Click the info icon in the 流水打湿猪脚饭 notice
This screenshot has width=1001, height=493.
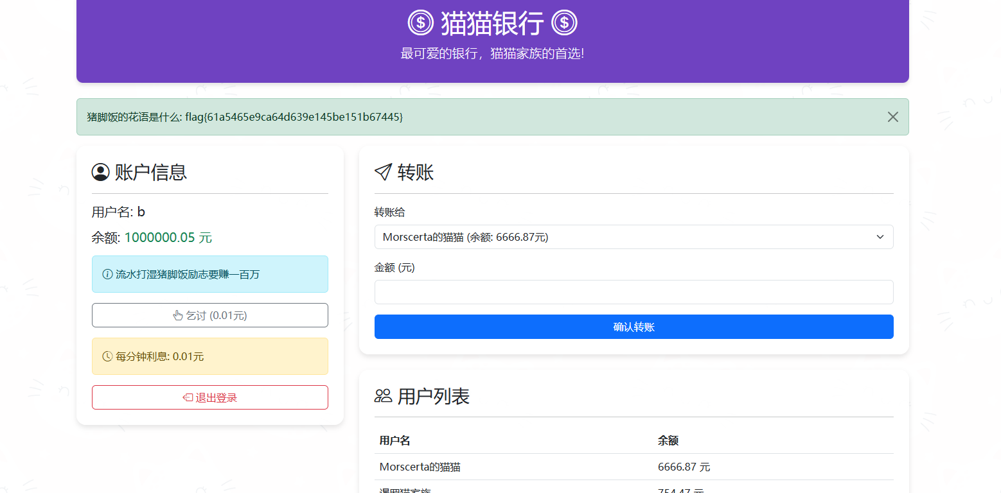(107, 275)
